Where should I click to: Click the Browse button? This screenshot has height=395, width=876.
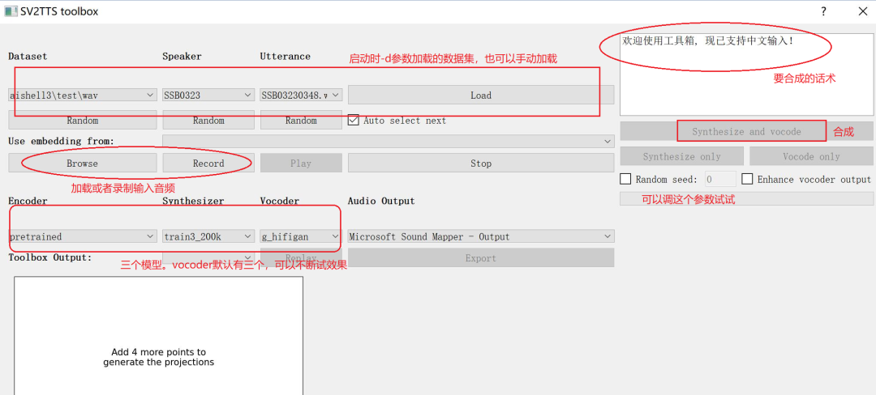click(82, 163)
